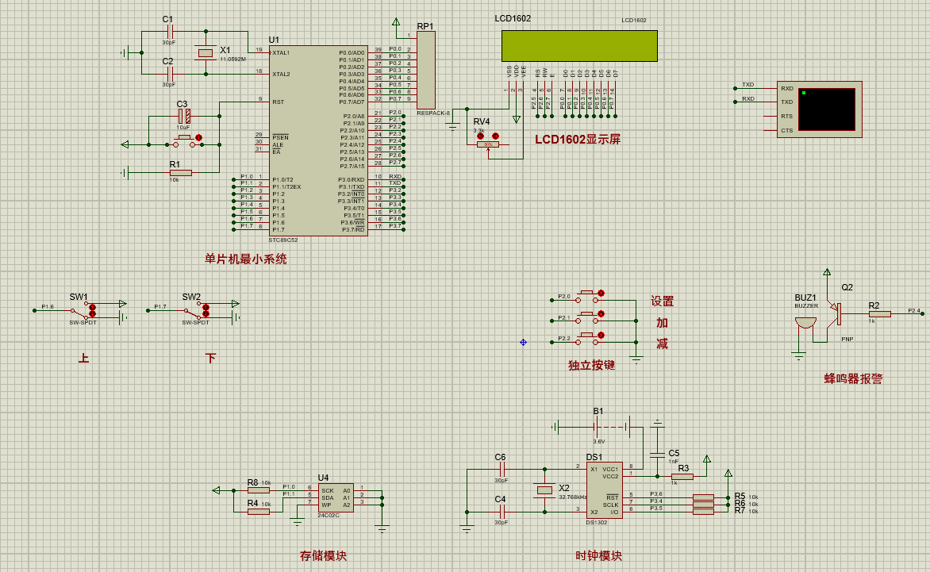Select resistor R1 10k
930x572 pixels.
[x=181, y=173]
